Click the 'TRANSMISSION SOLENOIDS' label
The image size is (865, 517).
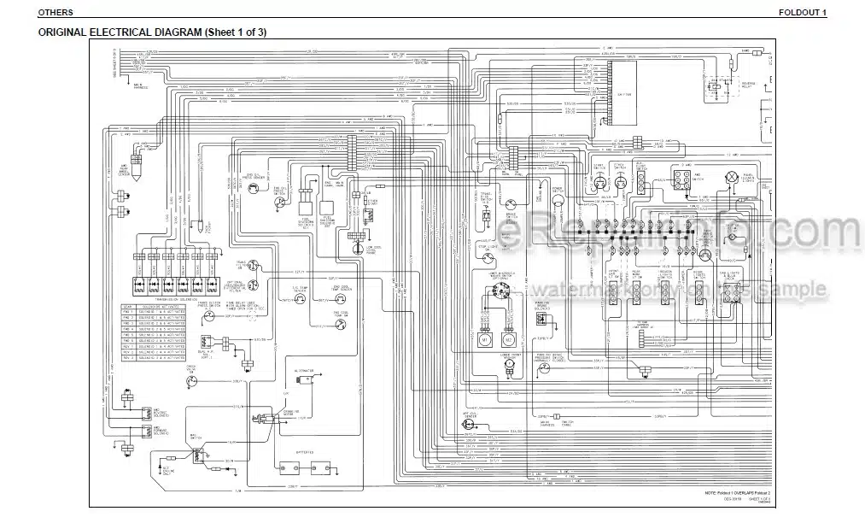coord(175,298)
